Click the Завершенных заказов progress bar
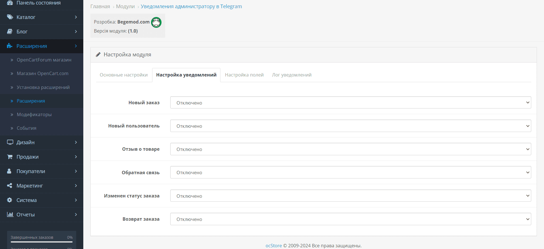Image resolution: width=544 pixels, height=249 pixels. click(42, 242)
